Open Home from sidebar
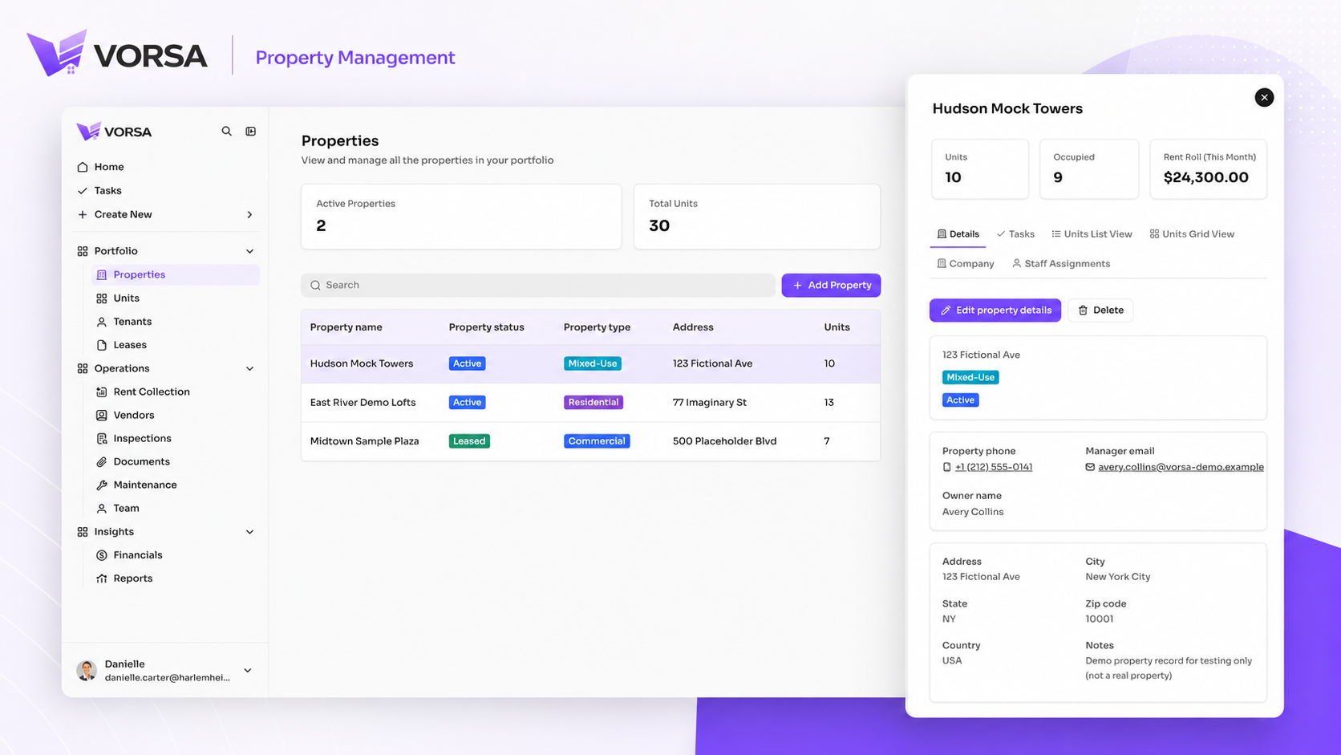1341x755 pixels. pyautogui.click(x=108, y=167)
